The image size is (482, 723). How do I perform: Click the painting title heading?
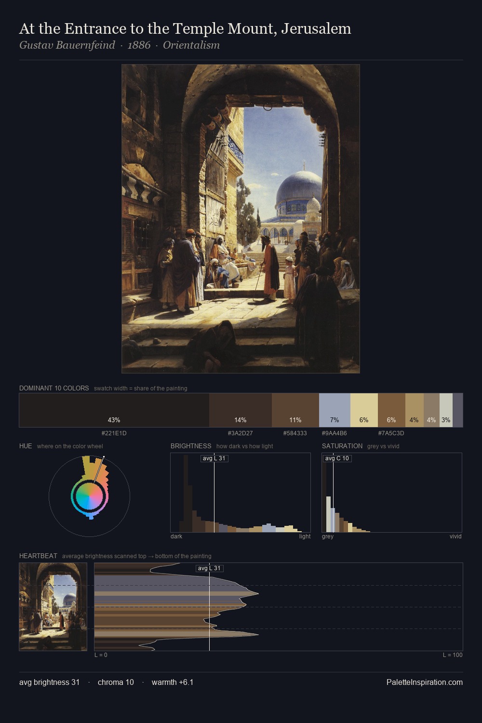(185, 29)
